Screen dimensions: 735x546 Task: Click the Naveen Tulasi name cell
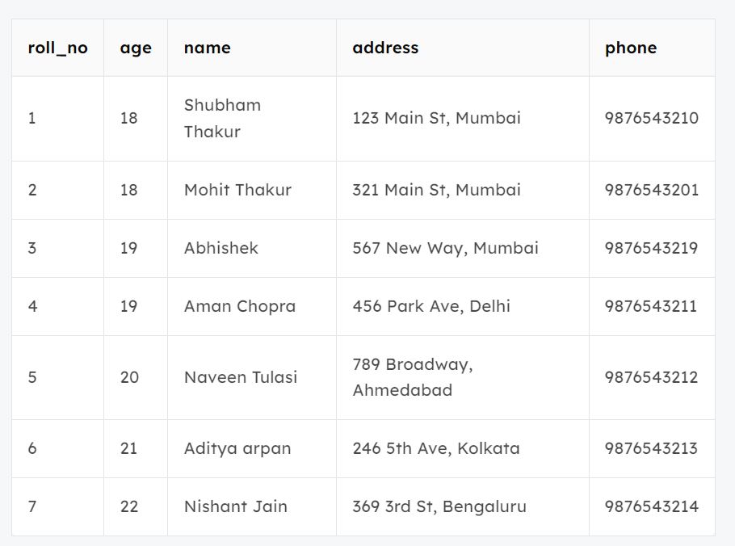241,377
